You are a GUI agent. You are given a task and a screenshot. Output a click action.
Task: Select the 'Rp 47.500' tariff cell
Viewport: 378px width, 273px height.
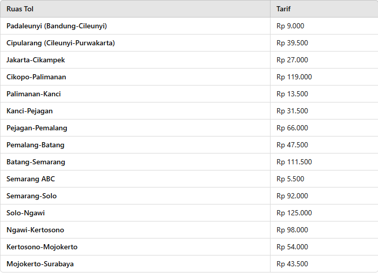[x=324, y=145]
